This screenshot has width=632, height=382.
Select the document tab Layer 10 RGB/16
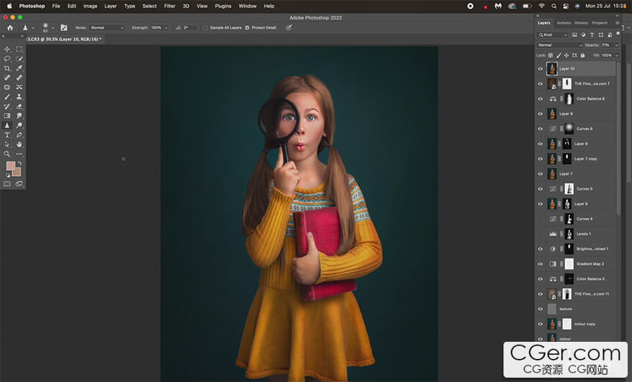(65, 39)
